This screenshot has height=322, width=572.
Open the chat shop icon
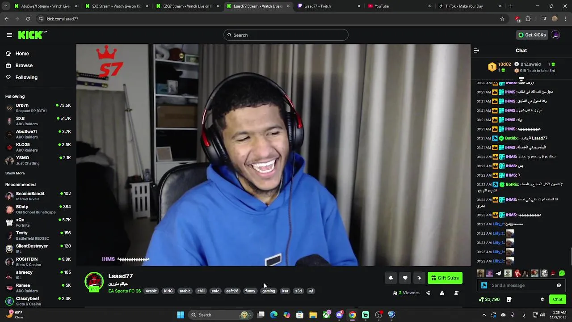(x=509, y=300)
